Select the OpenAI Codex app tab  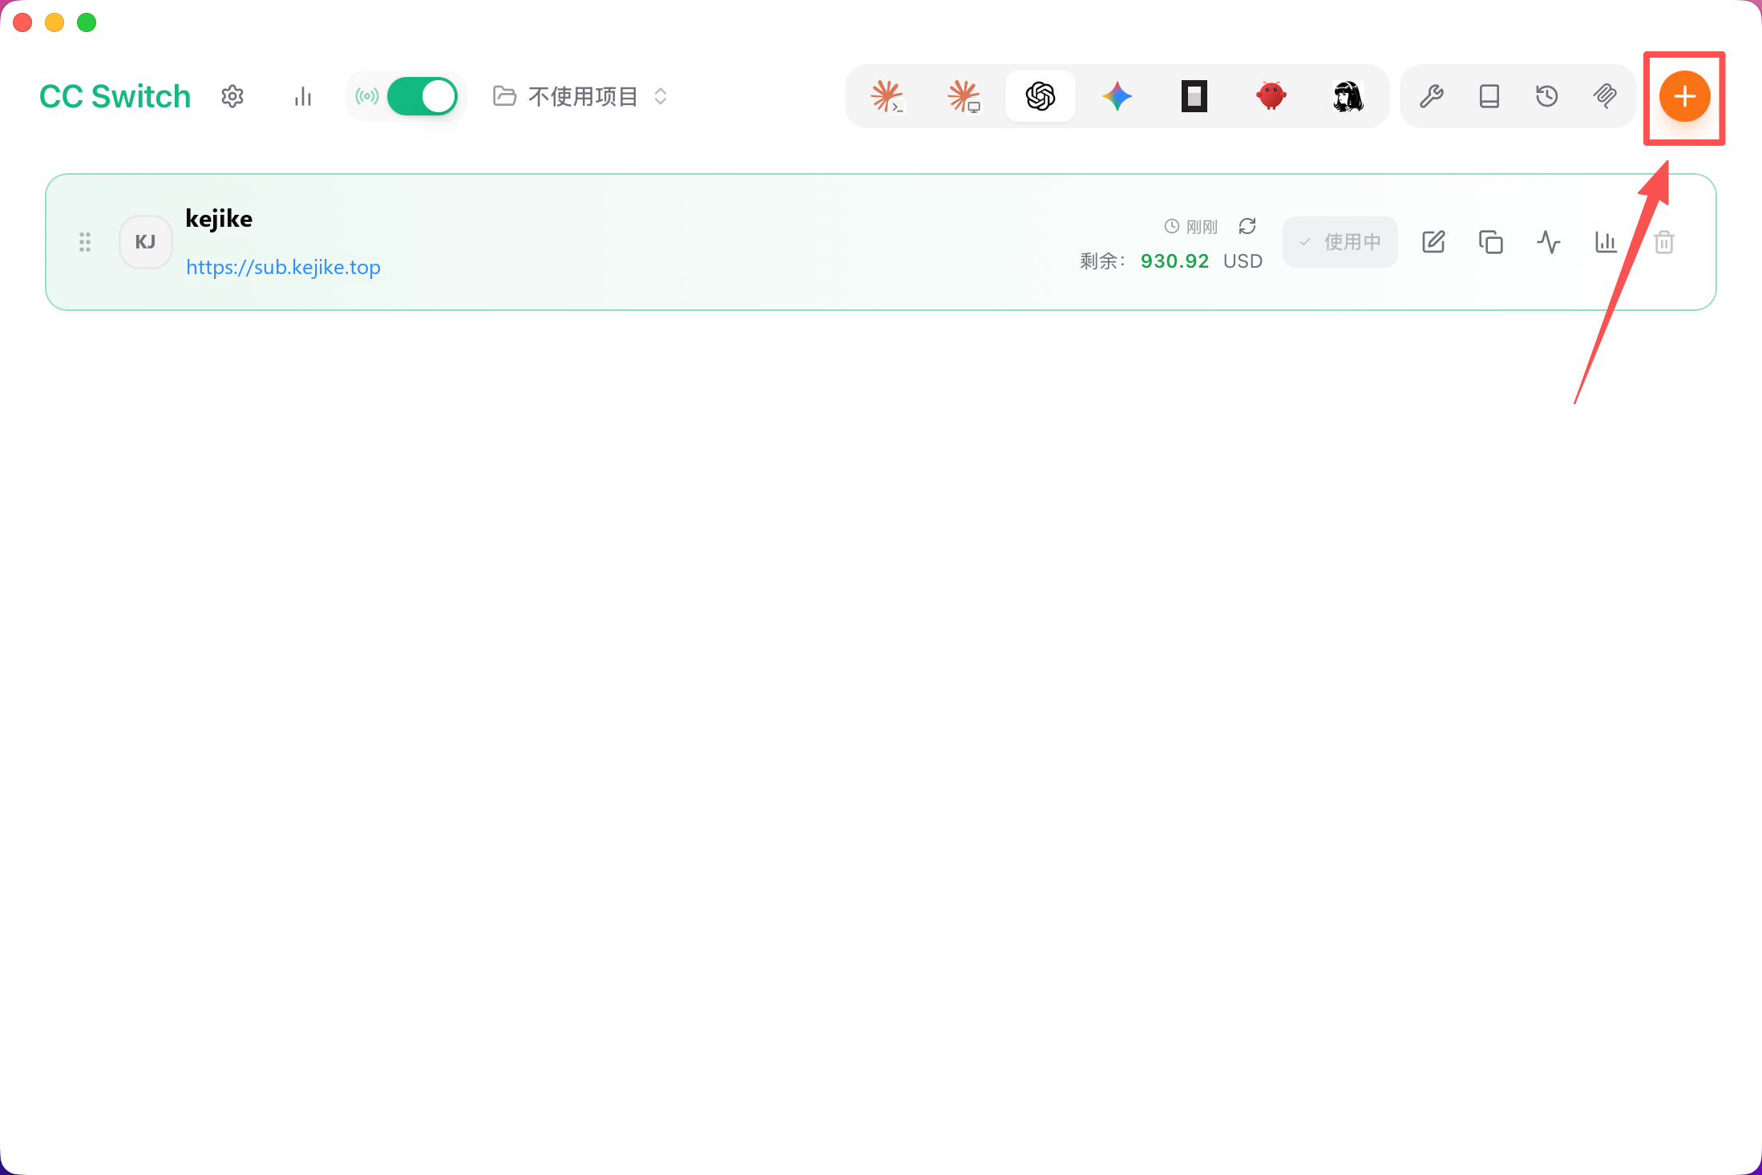tap(1041, 96)
